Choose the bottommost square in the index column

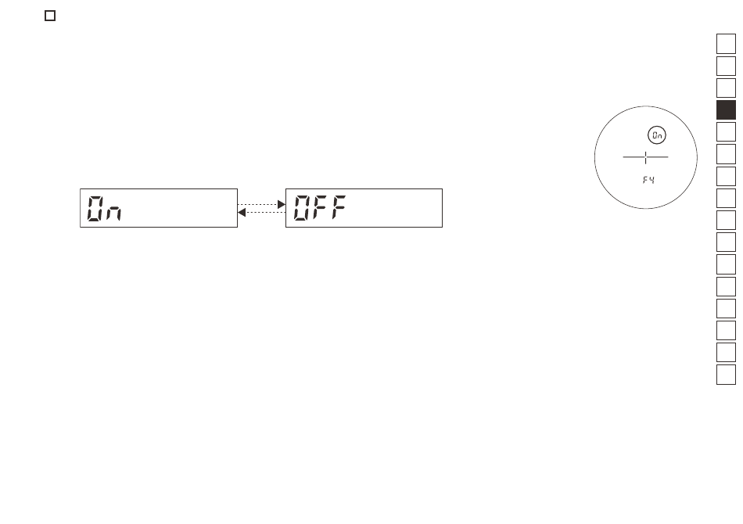pyautogui.click(x=726, y=375)
